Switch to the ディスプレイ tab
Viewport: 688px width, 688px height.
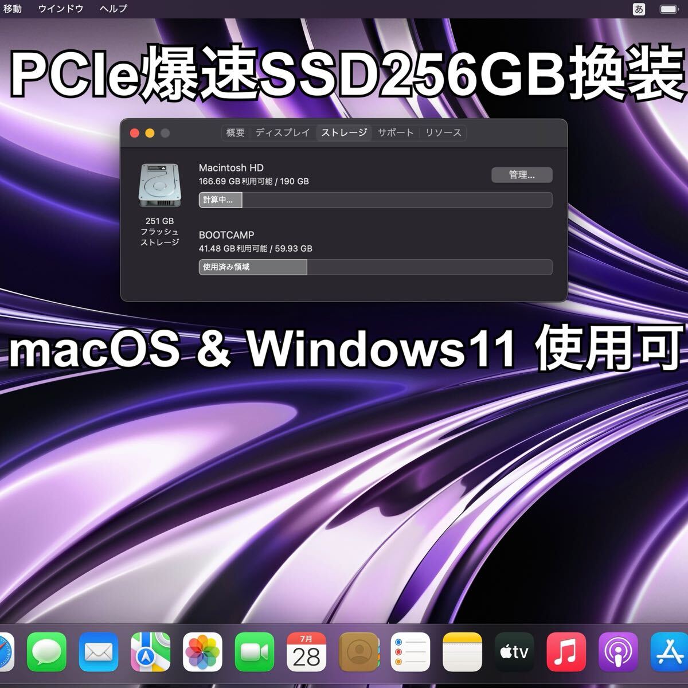coord(283,133)
